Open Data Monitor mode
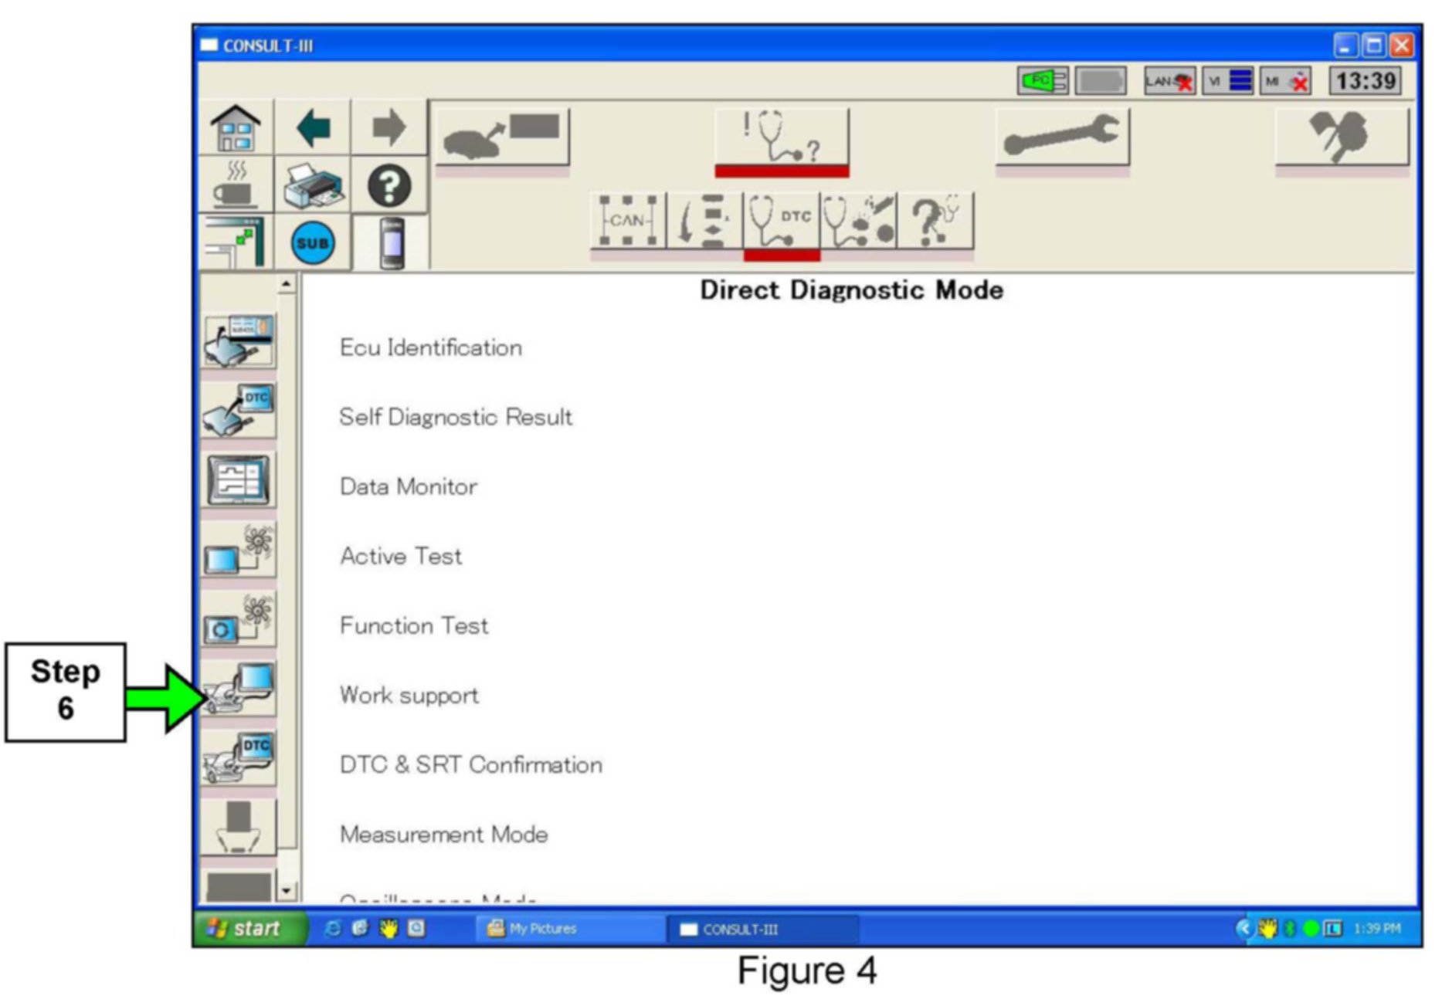The image size is (1442, 1006). [x=409, y=486]
